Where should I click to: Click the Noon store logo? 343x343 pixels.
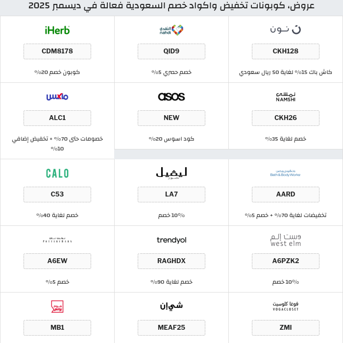(x=285, y=30)
